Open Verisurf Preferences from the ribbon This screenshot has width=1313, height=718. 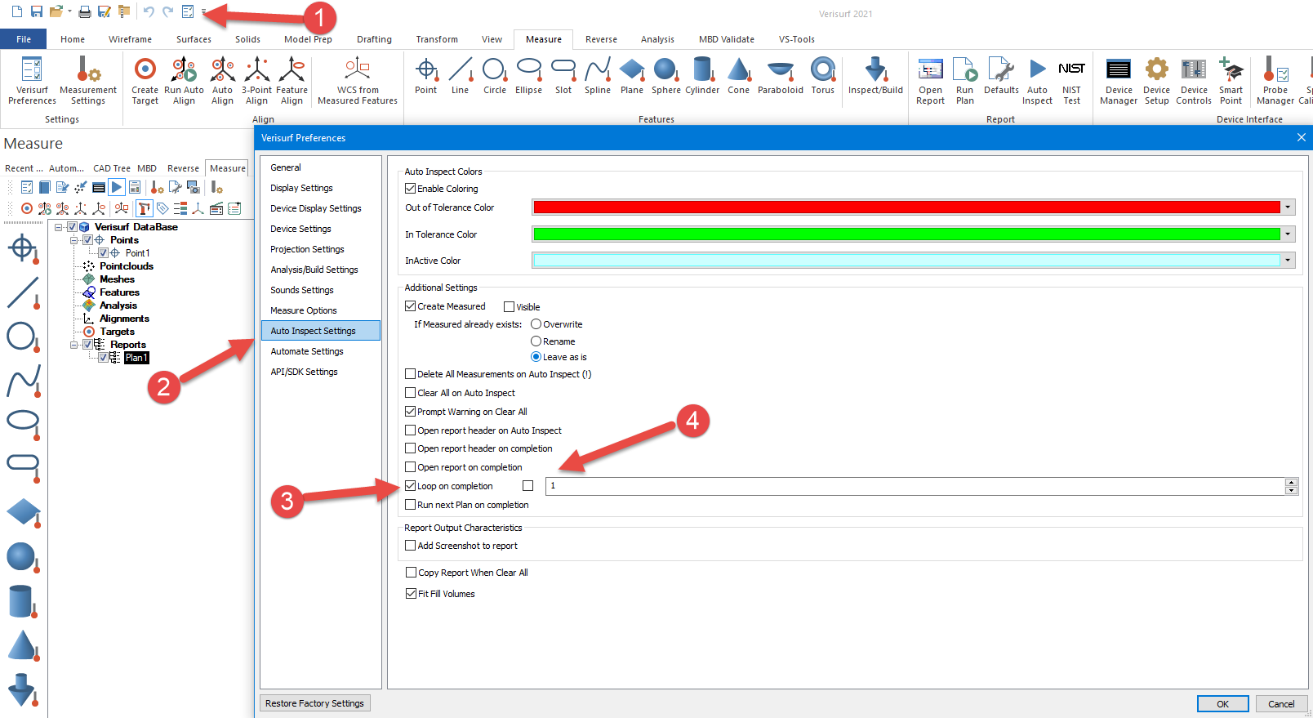click(32, 80)
